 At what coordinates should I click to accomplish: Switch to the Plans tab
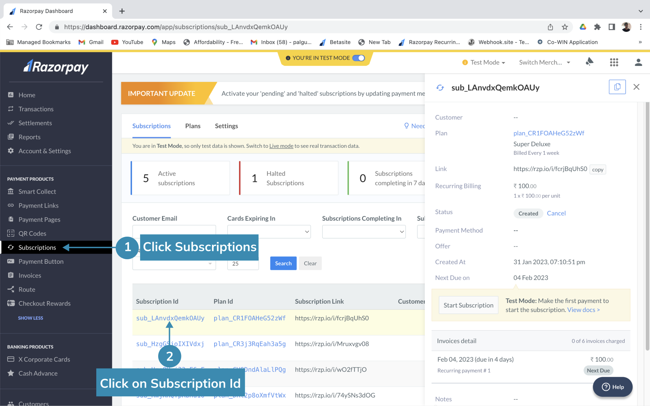(193, 126)
